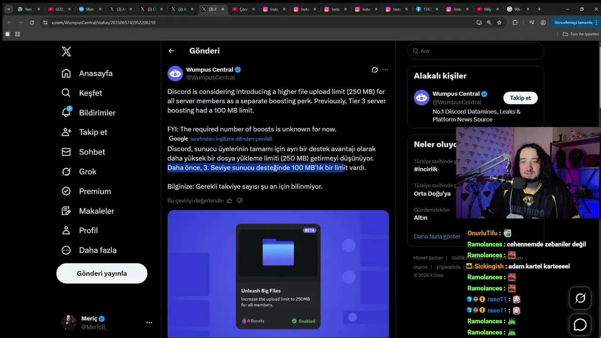Close the Yeni tab
Screen dimensions: 601x338
(39, 9)
